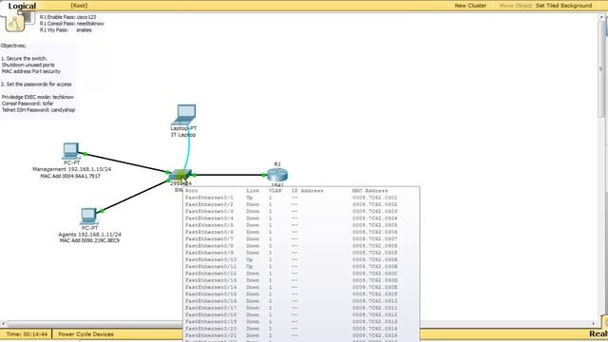Click the 'MAC address Port security' note line
Viewport: 608px width, 342px height.
click(x=31, y=71)
